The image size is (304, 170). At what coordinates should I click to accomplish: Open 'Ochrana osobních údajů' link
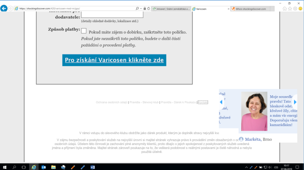coord(111,102)
